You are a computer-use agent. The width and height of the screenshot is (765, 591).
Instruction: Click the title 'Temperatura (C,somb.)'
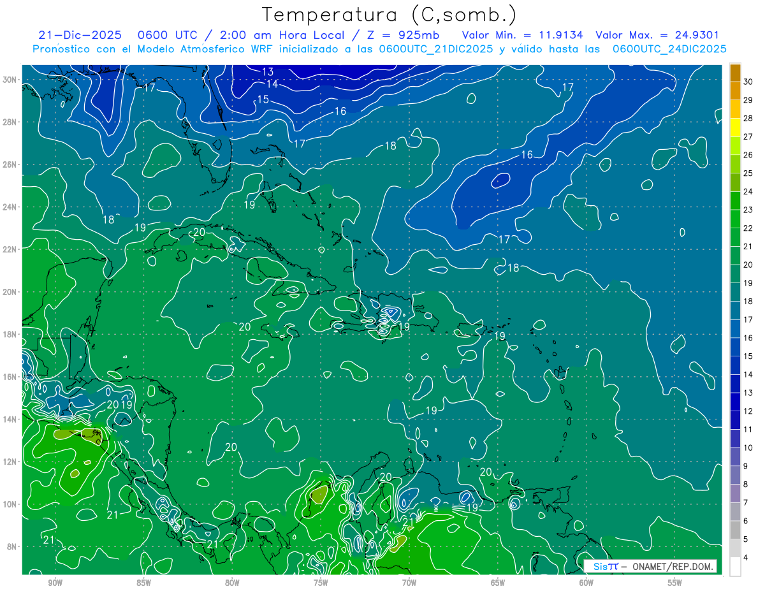390,15
